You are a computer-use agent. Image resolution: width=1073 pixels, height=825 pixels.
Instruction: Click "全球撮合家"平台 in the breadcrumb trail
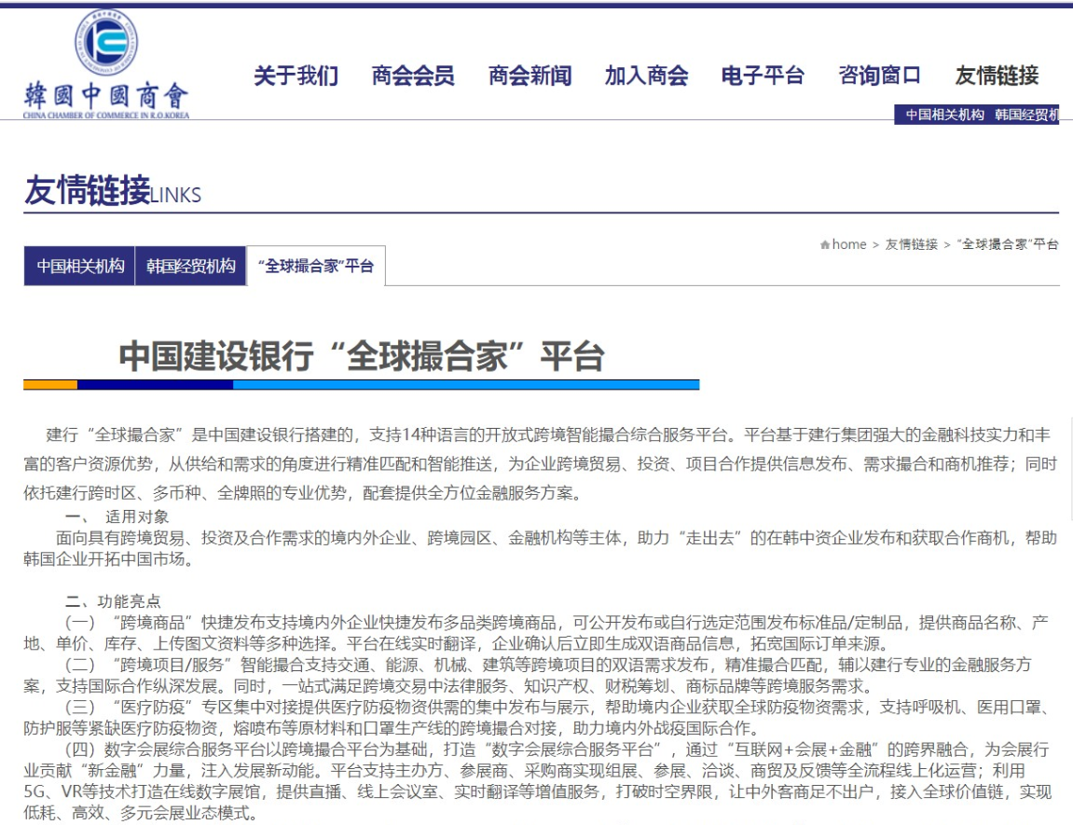click(x=1008, y=244)
